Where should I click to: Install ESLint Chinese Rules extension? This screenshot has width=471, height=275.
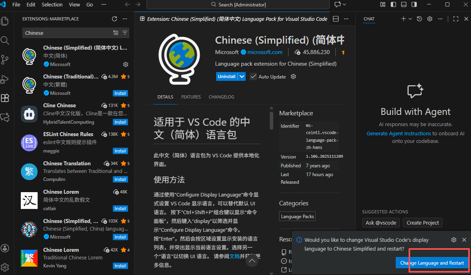pyautogui.click(x=120, y=151)
